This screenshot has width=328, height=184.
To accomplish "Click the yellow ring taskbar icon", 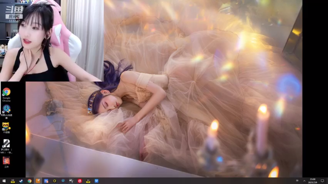I will coord(55,181).
